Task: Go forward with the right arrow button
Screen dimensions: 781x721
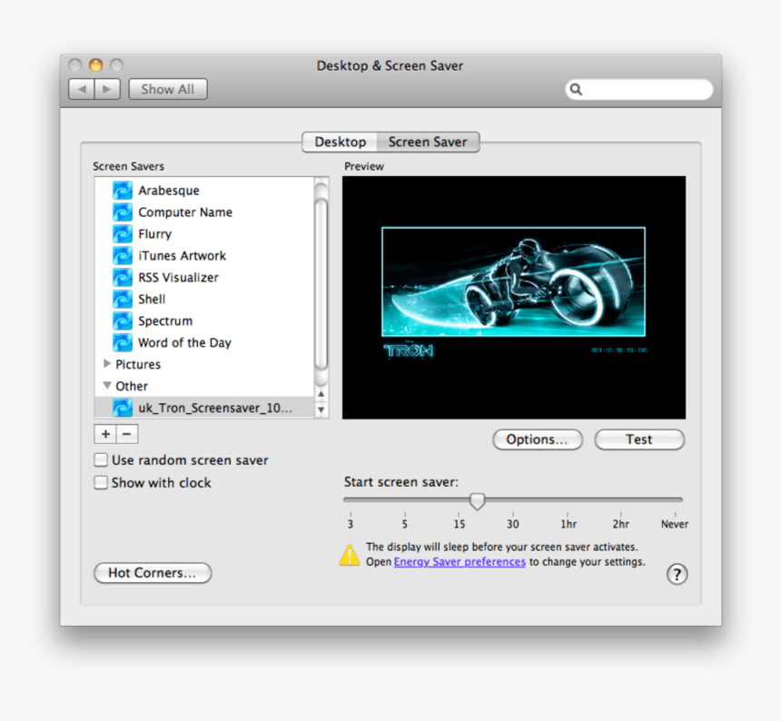Action: pyautogui.click(x=107, y=89)
